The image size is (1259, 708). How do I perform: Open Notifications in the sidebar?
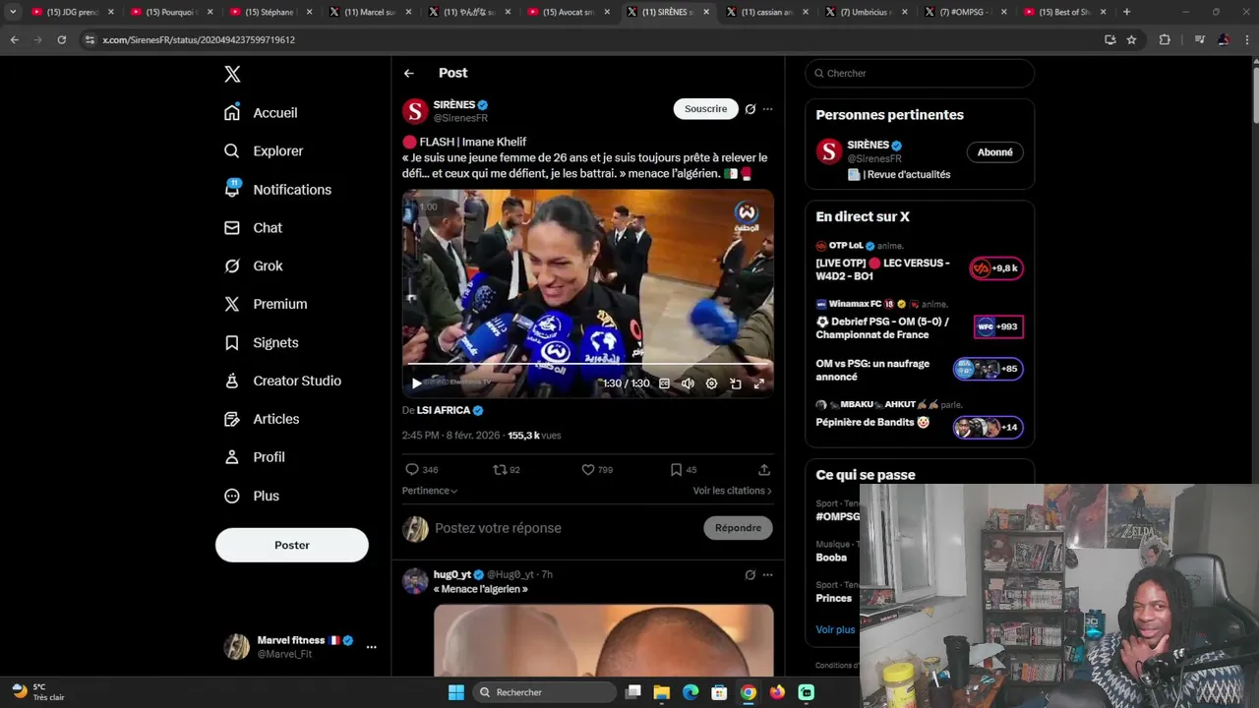[277, 189]
